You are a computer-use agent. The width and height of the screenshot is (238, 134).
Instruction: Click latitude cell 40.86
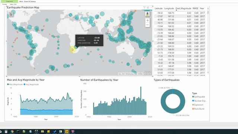[x=160, y=20]
